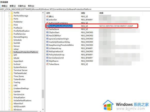
Task: Select the WiFiDirectAPI key
Action: coord(19,107)
